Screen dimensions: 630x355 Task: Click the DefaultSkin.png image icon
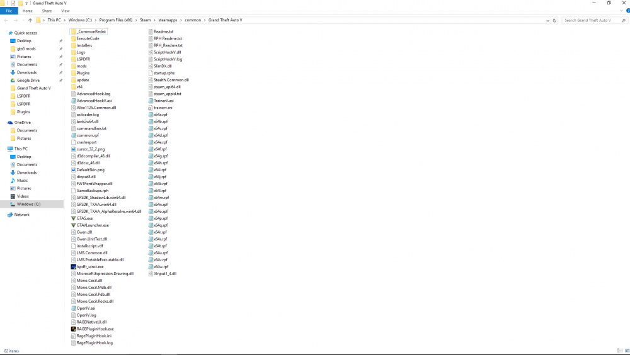73,170
